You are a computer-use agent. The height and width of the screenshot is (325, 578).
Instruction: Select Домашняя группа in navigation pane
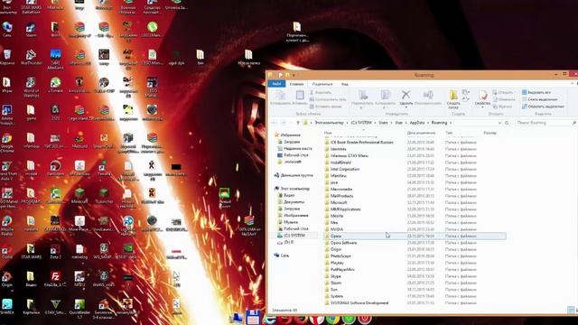pyautogui.click(x=296, y=175)
